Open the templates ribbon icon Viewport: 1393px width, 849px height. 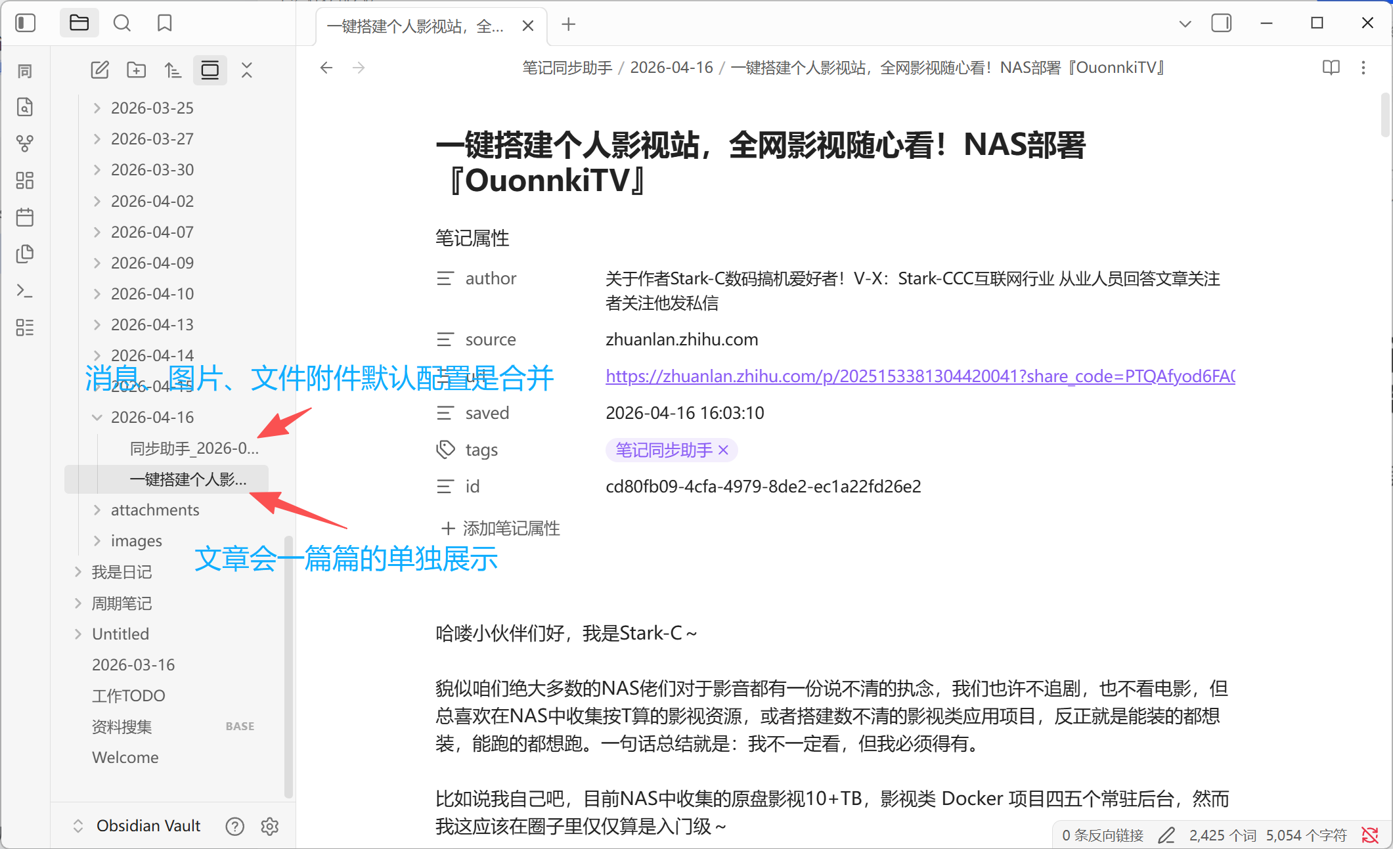25,253
